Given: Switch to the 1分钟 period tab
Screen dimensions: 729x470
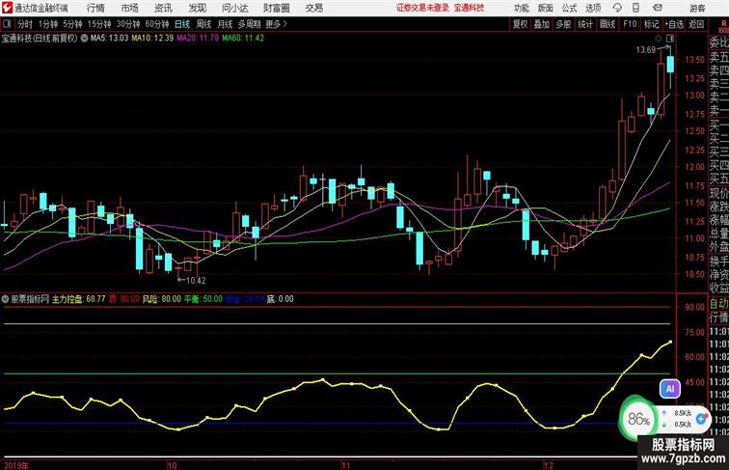Looking at the screenshot, I should tap(48, 24).
